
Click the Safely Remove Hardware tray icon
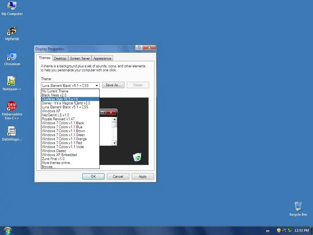tap(290, 230)
